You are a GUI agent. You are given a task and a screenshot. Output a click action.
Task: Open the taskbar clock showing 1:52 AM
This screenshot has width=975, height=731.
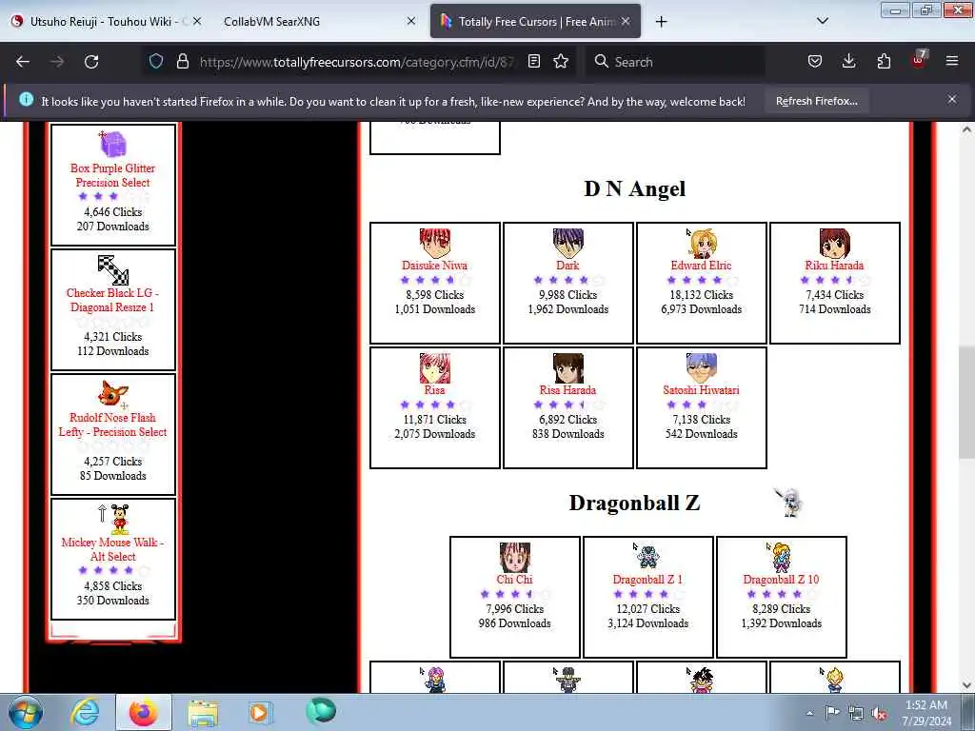point(926,713)
